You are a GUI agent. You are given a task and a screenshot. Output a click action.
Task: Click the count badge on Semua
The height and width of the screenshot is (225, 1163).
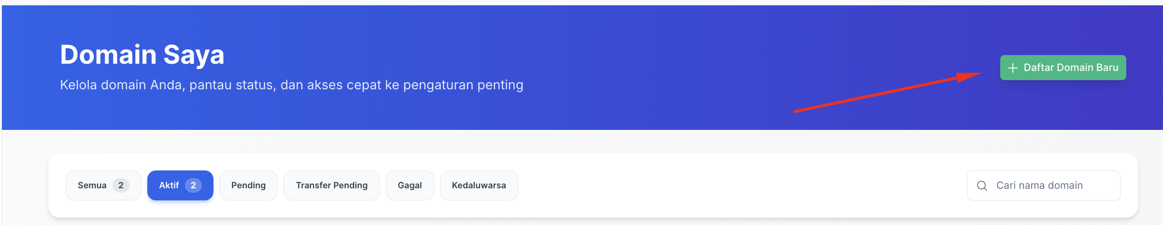121,185
